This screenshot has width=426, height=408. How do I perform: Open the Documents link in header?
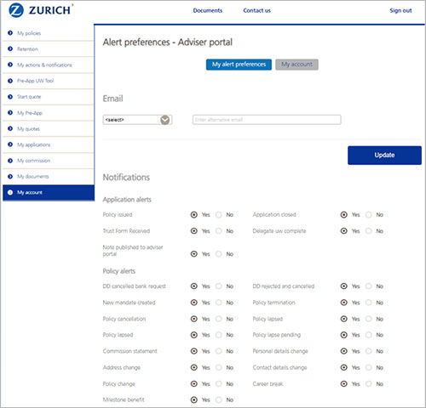click(x=208, y=10)
